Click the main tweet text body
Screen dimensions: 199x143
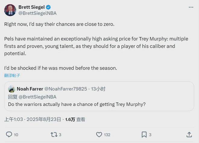tap(90, 47)
